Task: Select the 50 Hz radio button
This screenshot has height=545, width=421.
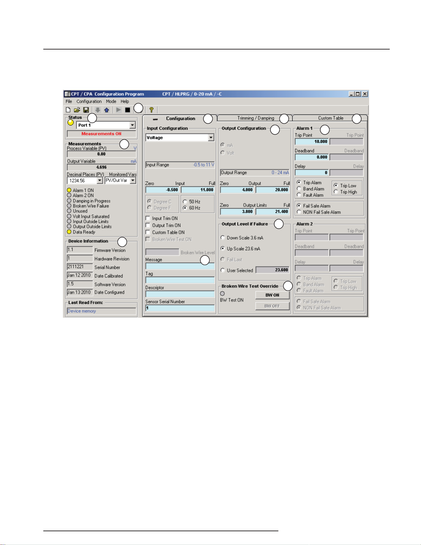Action: click(185, 202)
